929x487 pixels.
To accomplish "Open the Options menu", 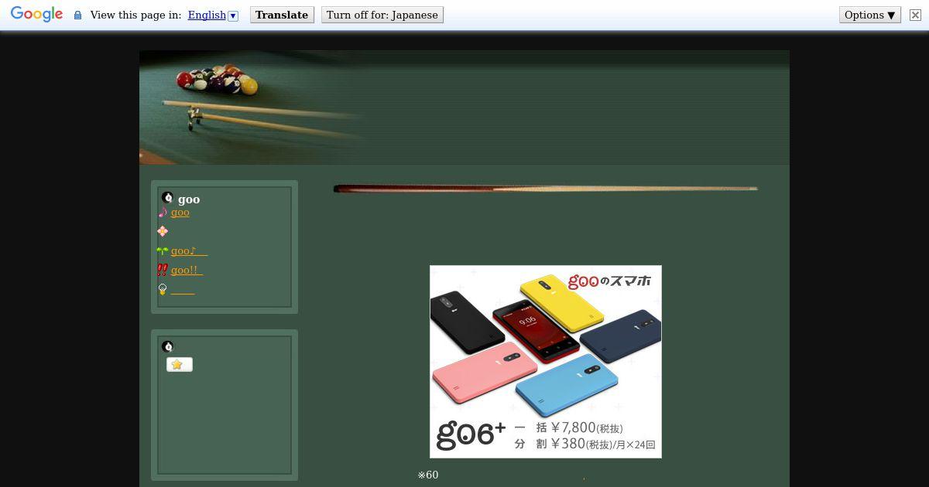I will (x=870, y=15).
